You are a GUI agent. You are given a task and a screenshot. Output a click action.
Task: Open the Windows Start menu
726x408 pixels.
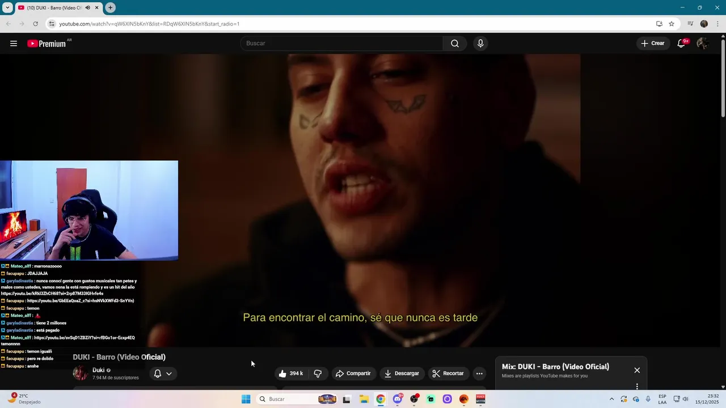coord(246,399)
